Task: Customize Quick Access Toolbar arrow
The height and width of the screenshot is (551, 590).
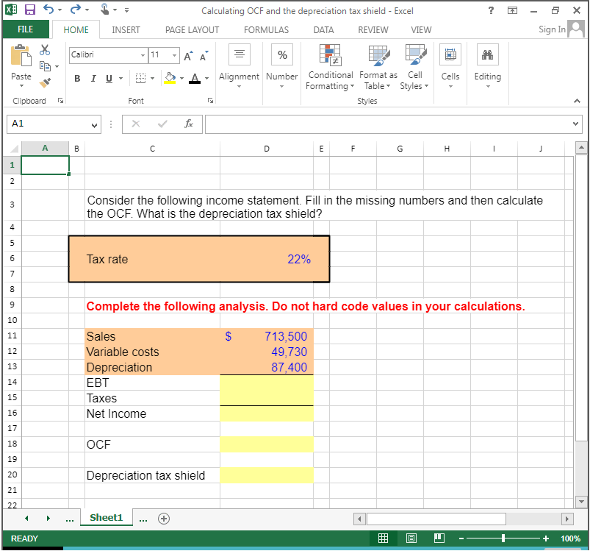Action: point(127,10)
